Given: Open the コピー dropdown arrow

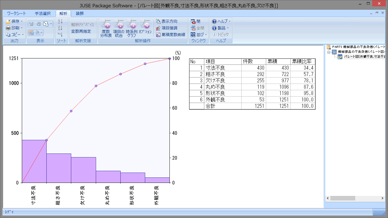Looking at the screenshot, I should click(23, 35).
